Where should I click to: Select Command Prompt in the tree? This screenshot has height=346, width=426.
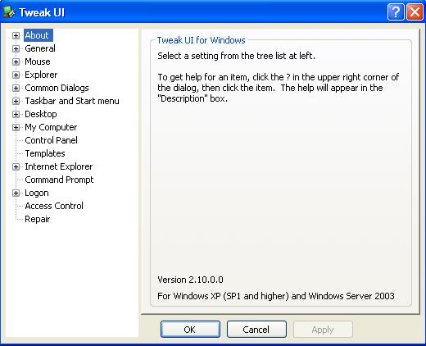click(59, 180)
